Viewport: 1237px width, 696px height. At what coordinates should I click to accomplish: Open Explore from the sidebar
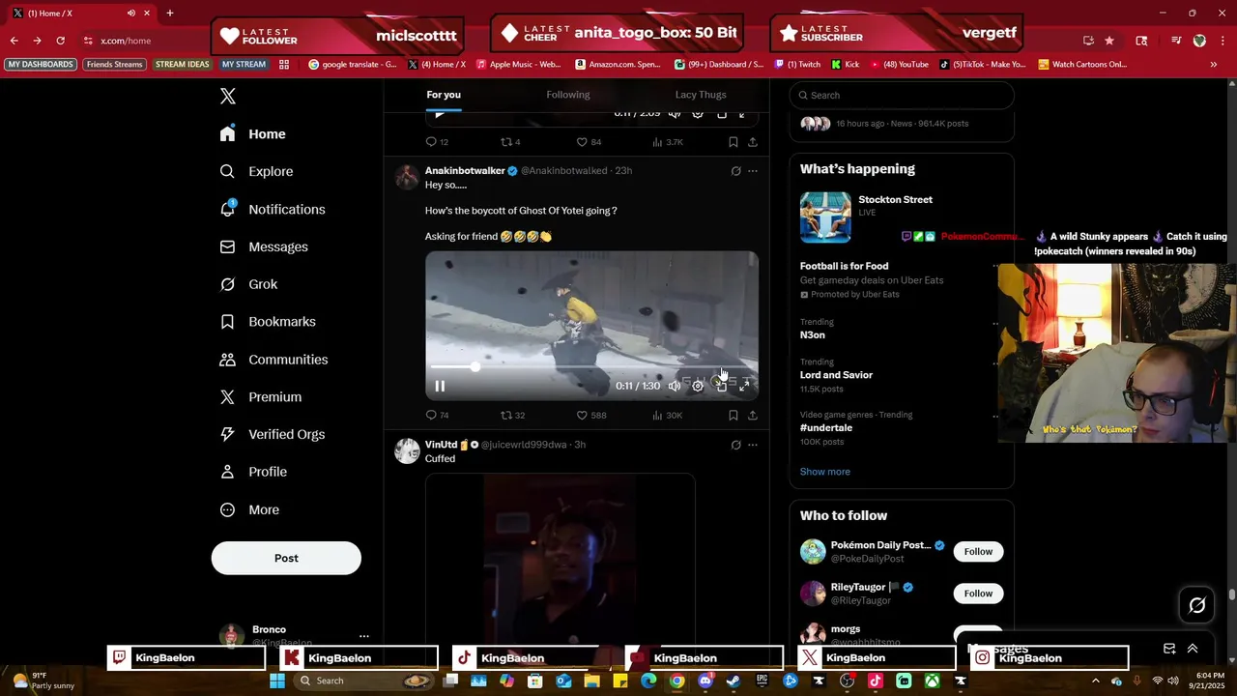coord(257,171)
